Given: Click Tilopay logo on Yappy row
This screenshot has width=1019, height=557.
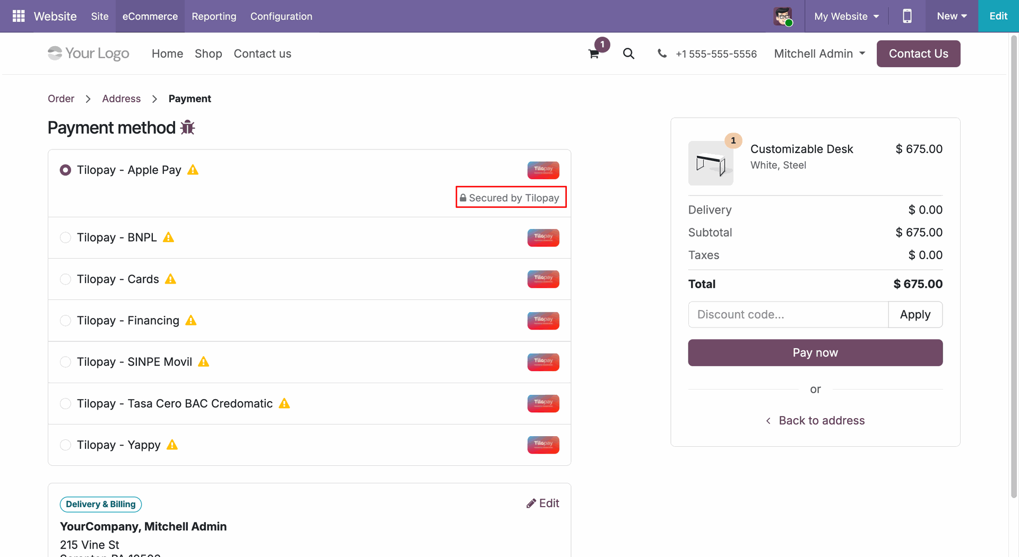Looking at the screenshot, I should (x=543, y=445).
